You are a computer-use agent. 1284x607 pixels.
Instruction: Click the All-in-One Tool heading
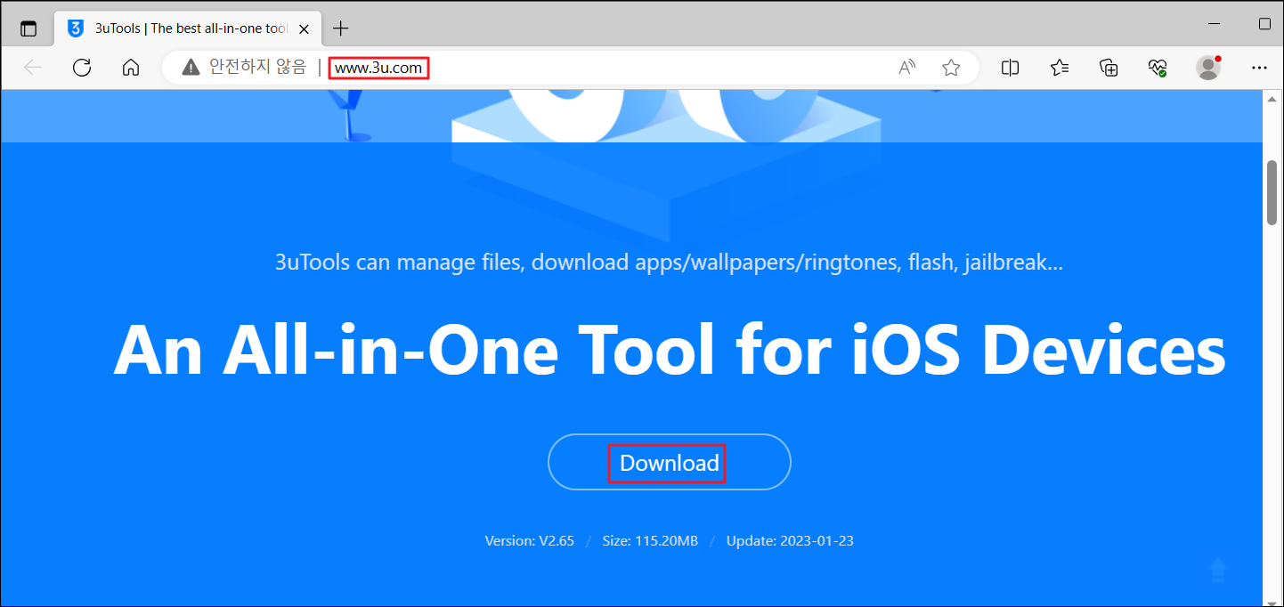coord(670,350)
